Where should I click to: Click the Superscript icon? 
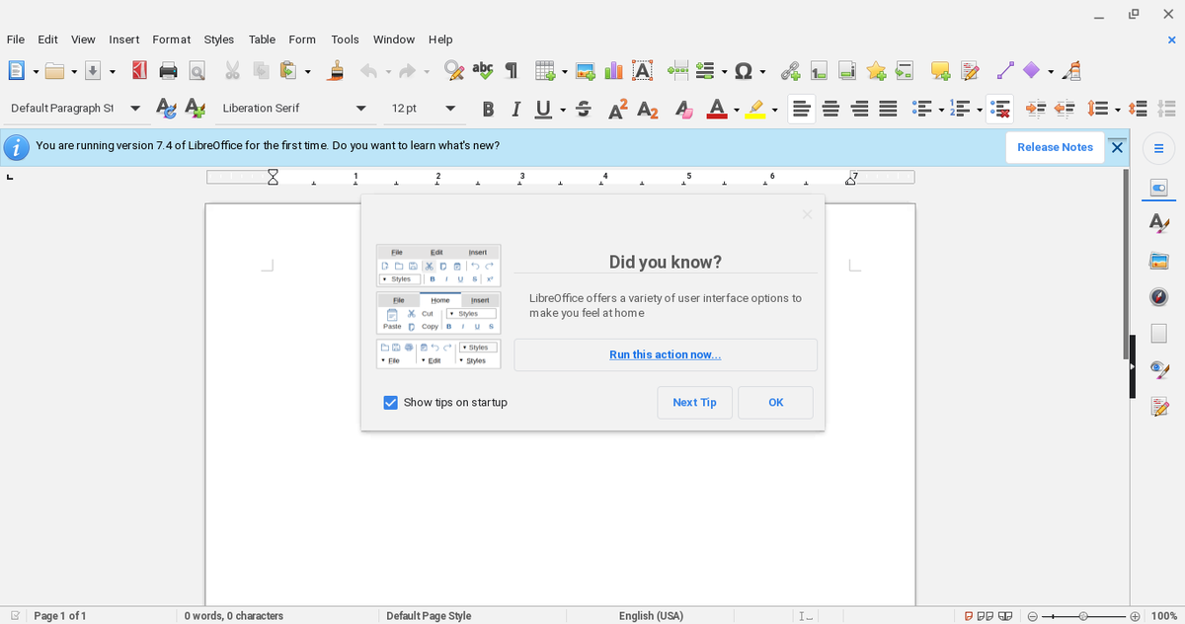pos(618,109)
